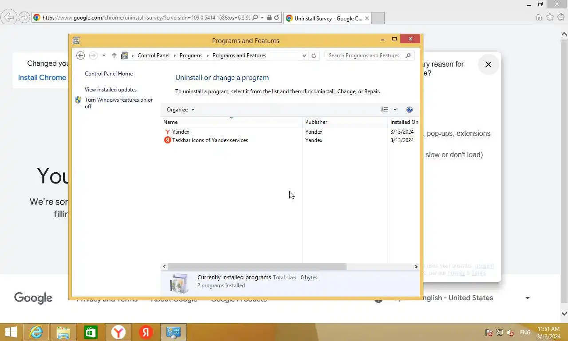Click the scroll right arrow of program list

(416, 266)
